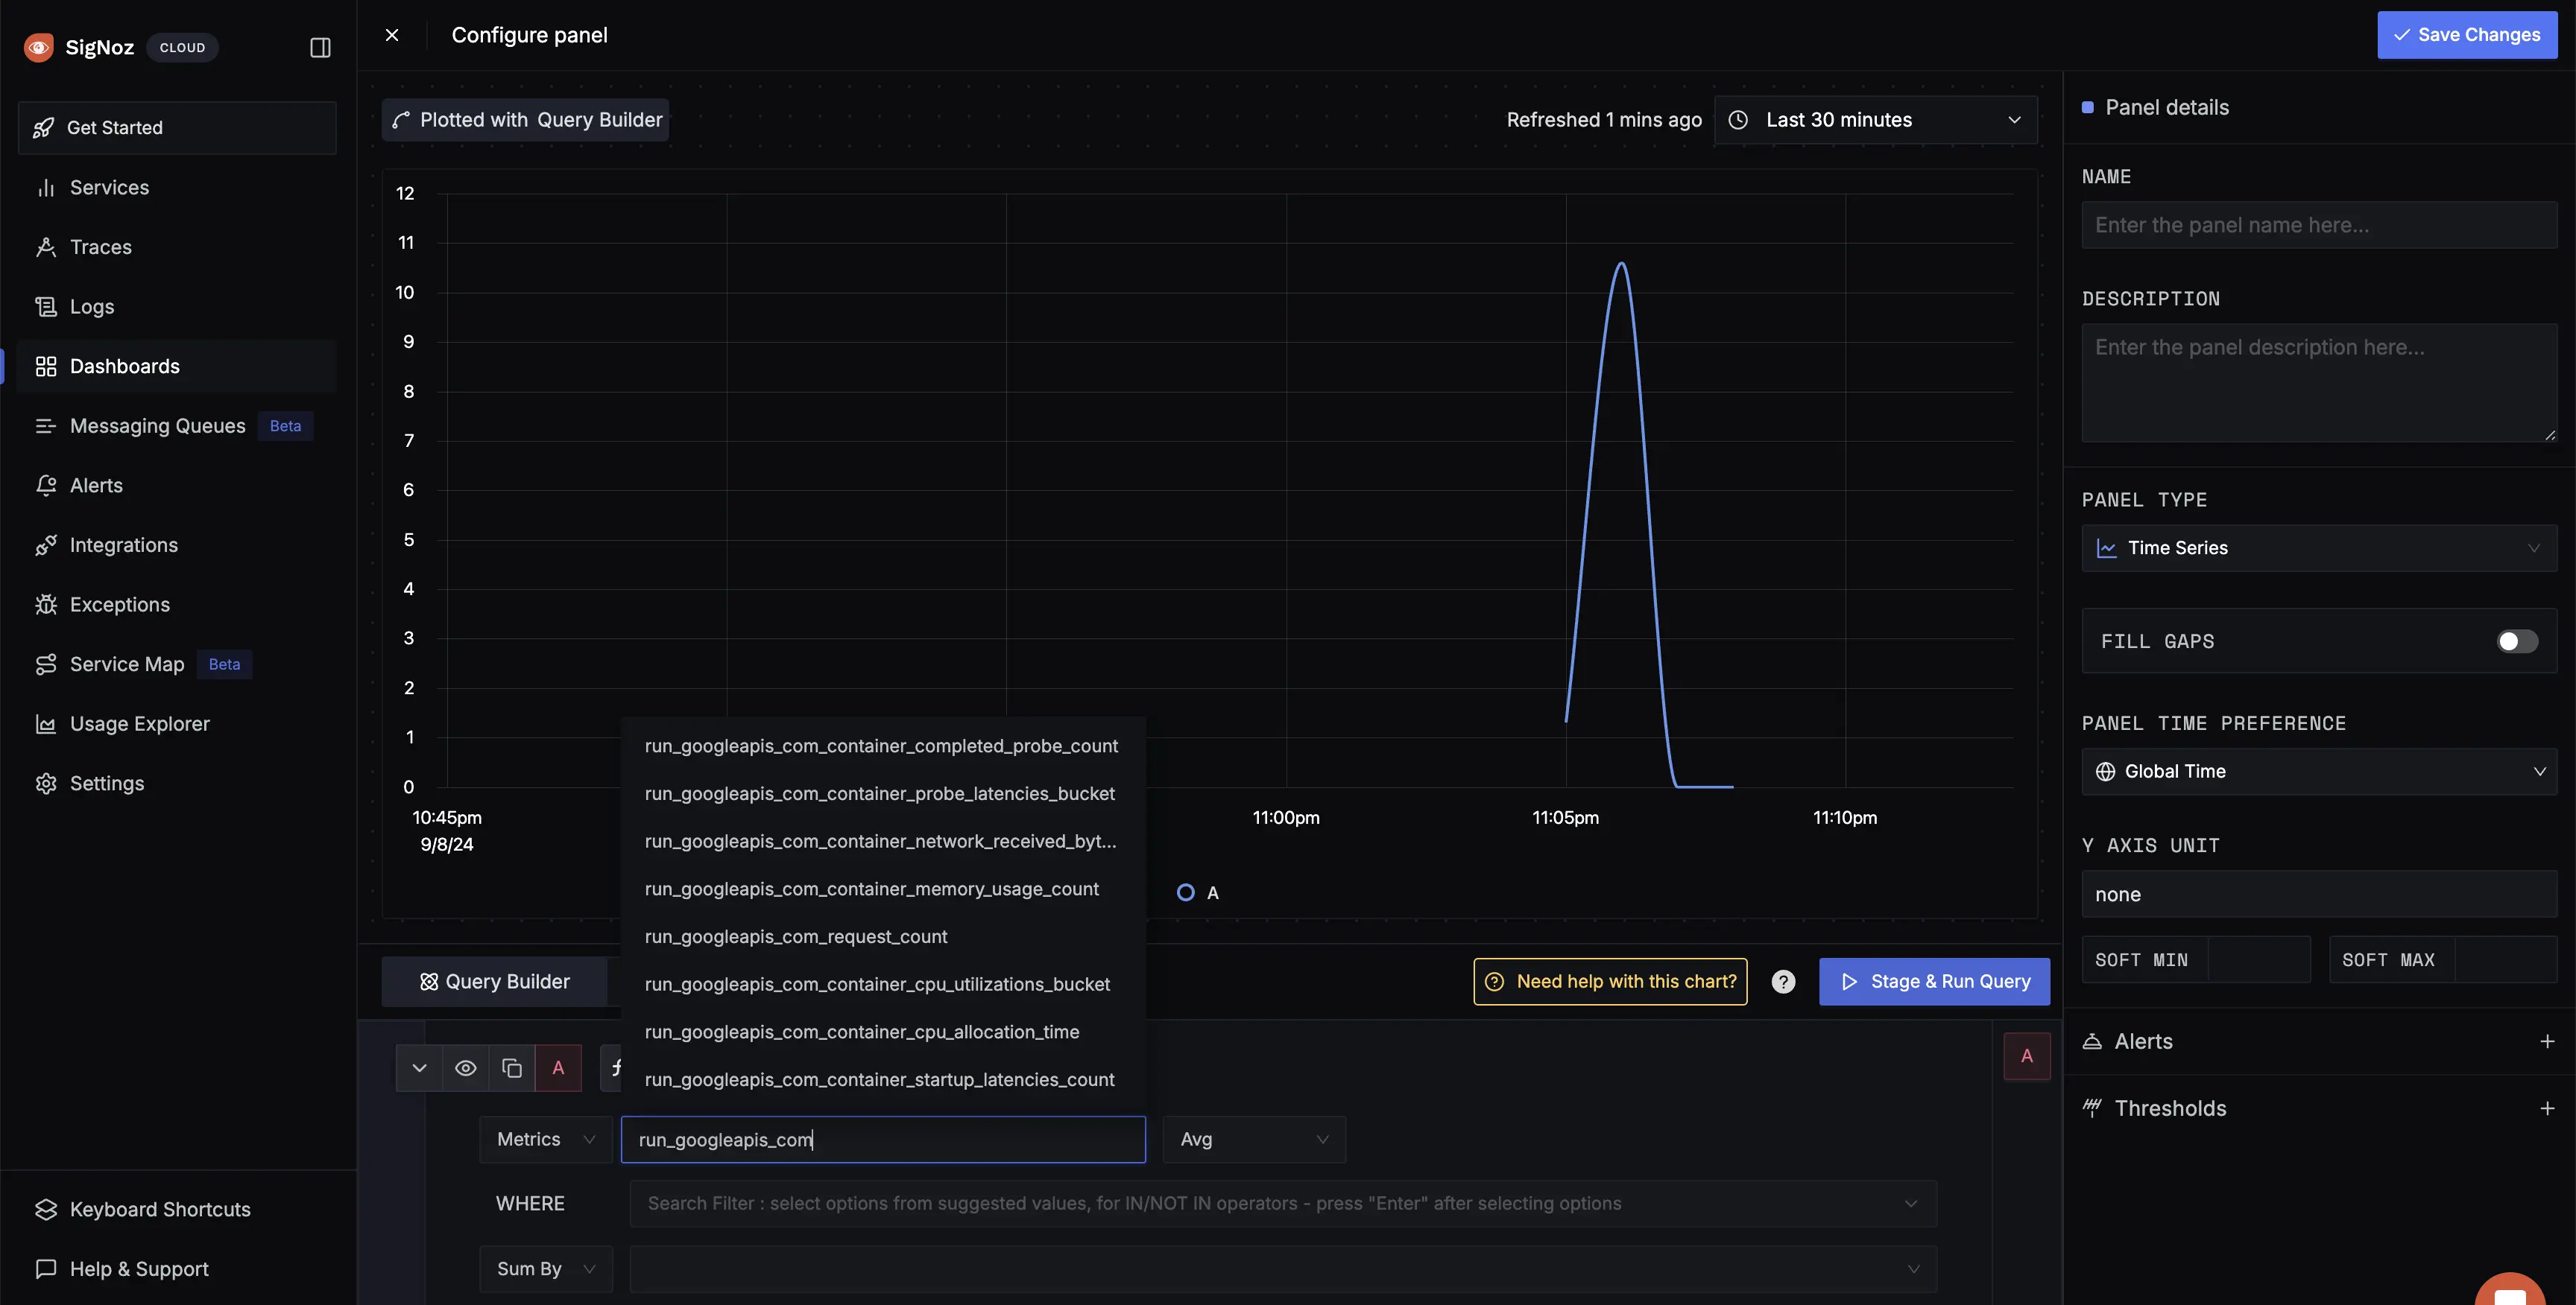Open the Time Series panel type dropdown

coord(2319,547)
